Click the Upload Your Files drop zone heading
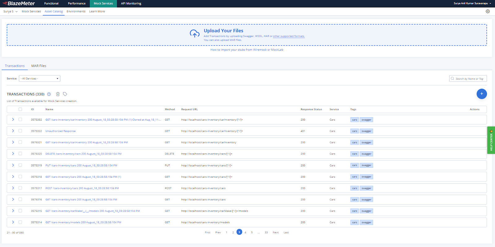The width and height of the screenshot is (495, 247). (223, 31)
